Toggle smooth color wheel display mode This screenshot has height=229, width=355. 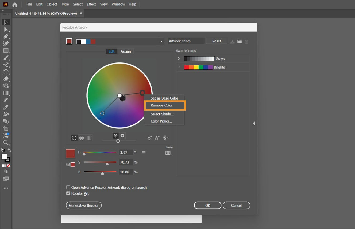click(74, 138)
